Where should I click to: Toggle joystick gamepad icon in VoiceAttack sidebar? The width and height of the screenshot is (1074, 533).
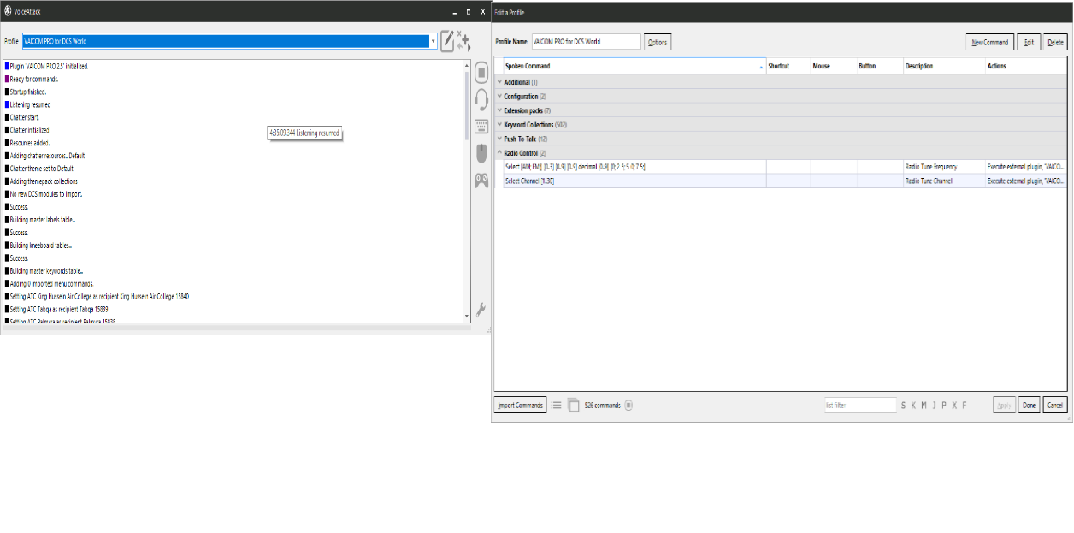click(481, 181)
